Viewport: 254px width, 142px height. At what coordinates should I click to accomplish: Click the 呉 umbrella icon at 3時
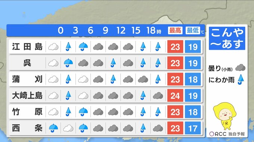click(68, 63)
